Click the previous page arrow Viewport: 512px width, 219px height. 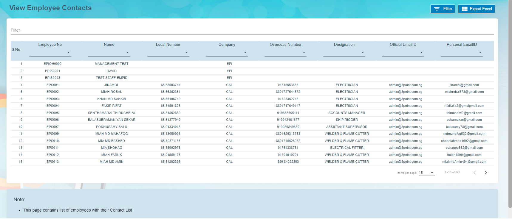(474, 173)
